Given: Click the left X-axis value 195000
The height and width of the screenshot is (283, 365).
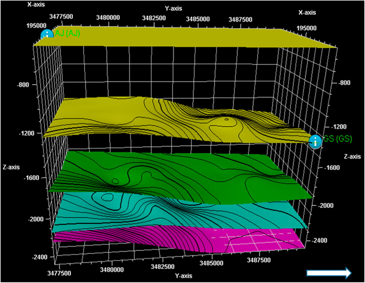Looking at the screenshot, I should point(36,25).
